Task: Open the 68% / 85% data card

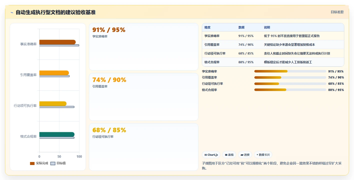Action: 144,147
